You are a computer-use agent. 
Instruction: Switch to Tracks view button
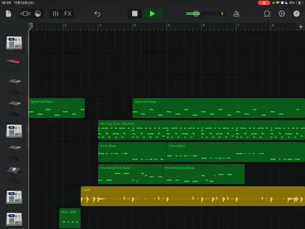click(25, 14)
